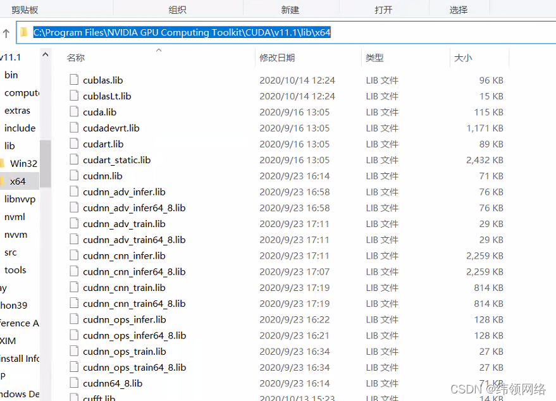Click the file icon of cudnn64_8.lib
The height and width of the screenshot is (401, 556).
click(74, 383)
